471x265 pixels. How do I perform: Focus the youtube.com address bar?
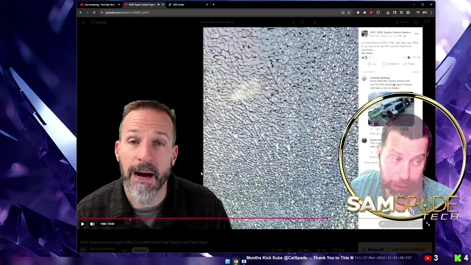[x=221, y=13]
